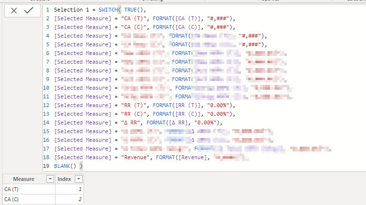The width and height of the screenshot is (366, 205).
Task: Click index value 1 cell
Action: (70, 189)
